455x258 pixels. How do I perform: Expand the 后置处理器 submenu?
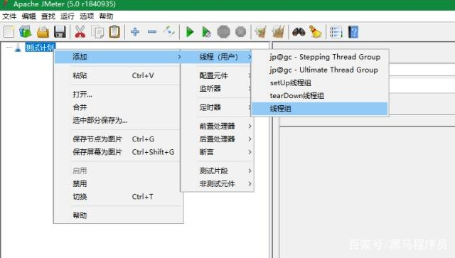coord(217,139)
